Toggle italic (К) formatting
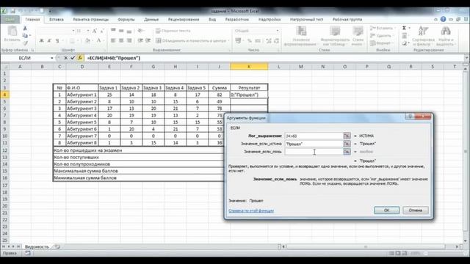Image resolution: width=470 pixels, height=264 pixels. 49,41
